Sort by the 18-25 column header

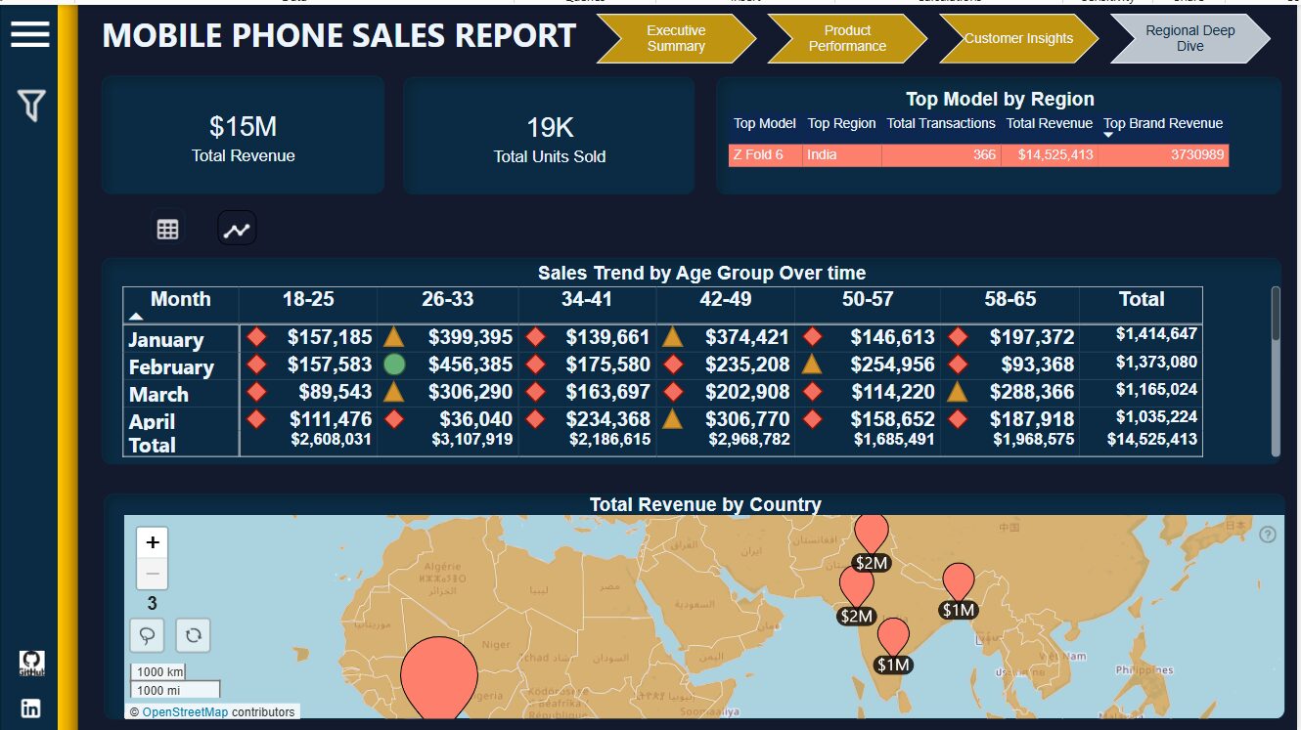point(308,300)
